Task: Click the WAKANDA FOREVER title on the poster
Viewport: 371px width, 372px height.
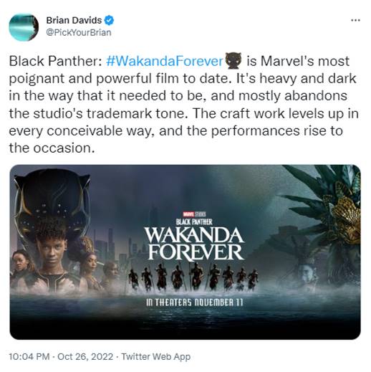Action: (x=194, y=243)
